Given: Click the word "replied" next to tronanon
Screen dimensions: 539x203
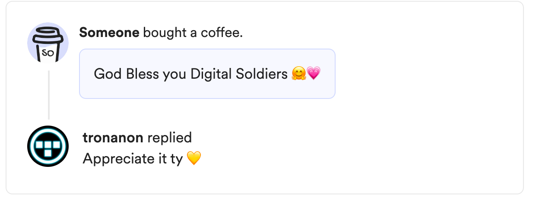Looking at the screenshot, I should click(169, 138).
